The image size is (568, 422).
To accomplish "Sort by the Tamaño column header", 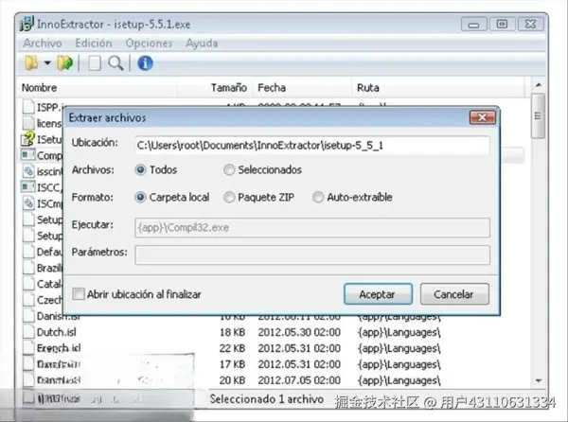I will click(215, 88).
